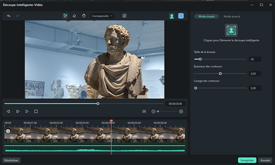Stop the video playback
The image size is (275, 165).
tap(36, 111)
